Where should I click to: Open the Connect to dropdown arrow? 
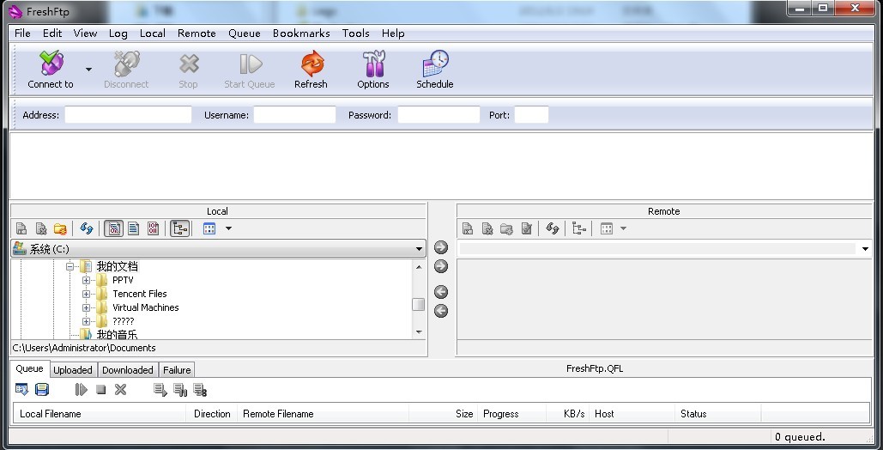88,69
